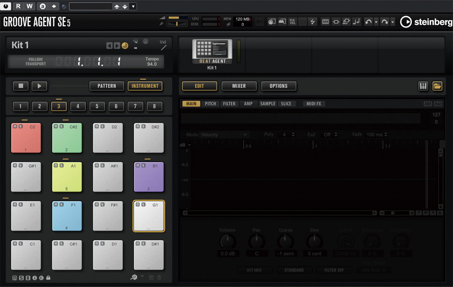Mute the green C#2 pad
Screen dimensions: 453x287
(56, 127)
